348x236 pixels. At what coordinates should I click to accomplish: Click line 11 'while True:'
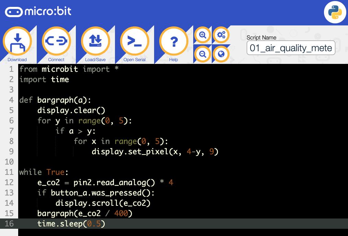44,172
